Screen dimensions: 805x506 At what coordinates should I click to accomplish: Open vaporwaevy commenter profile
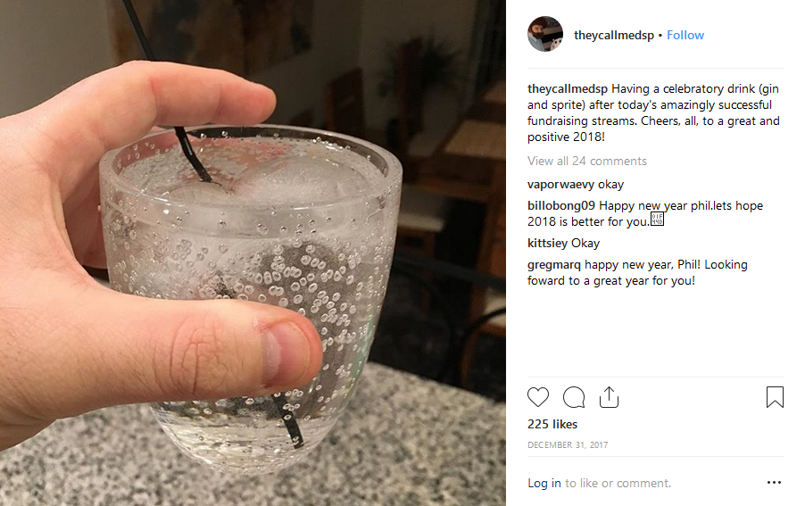click(560, 184)
